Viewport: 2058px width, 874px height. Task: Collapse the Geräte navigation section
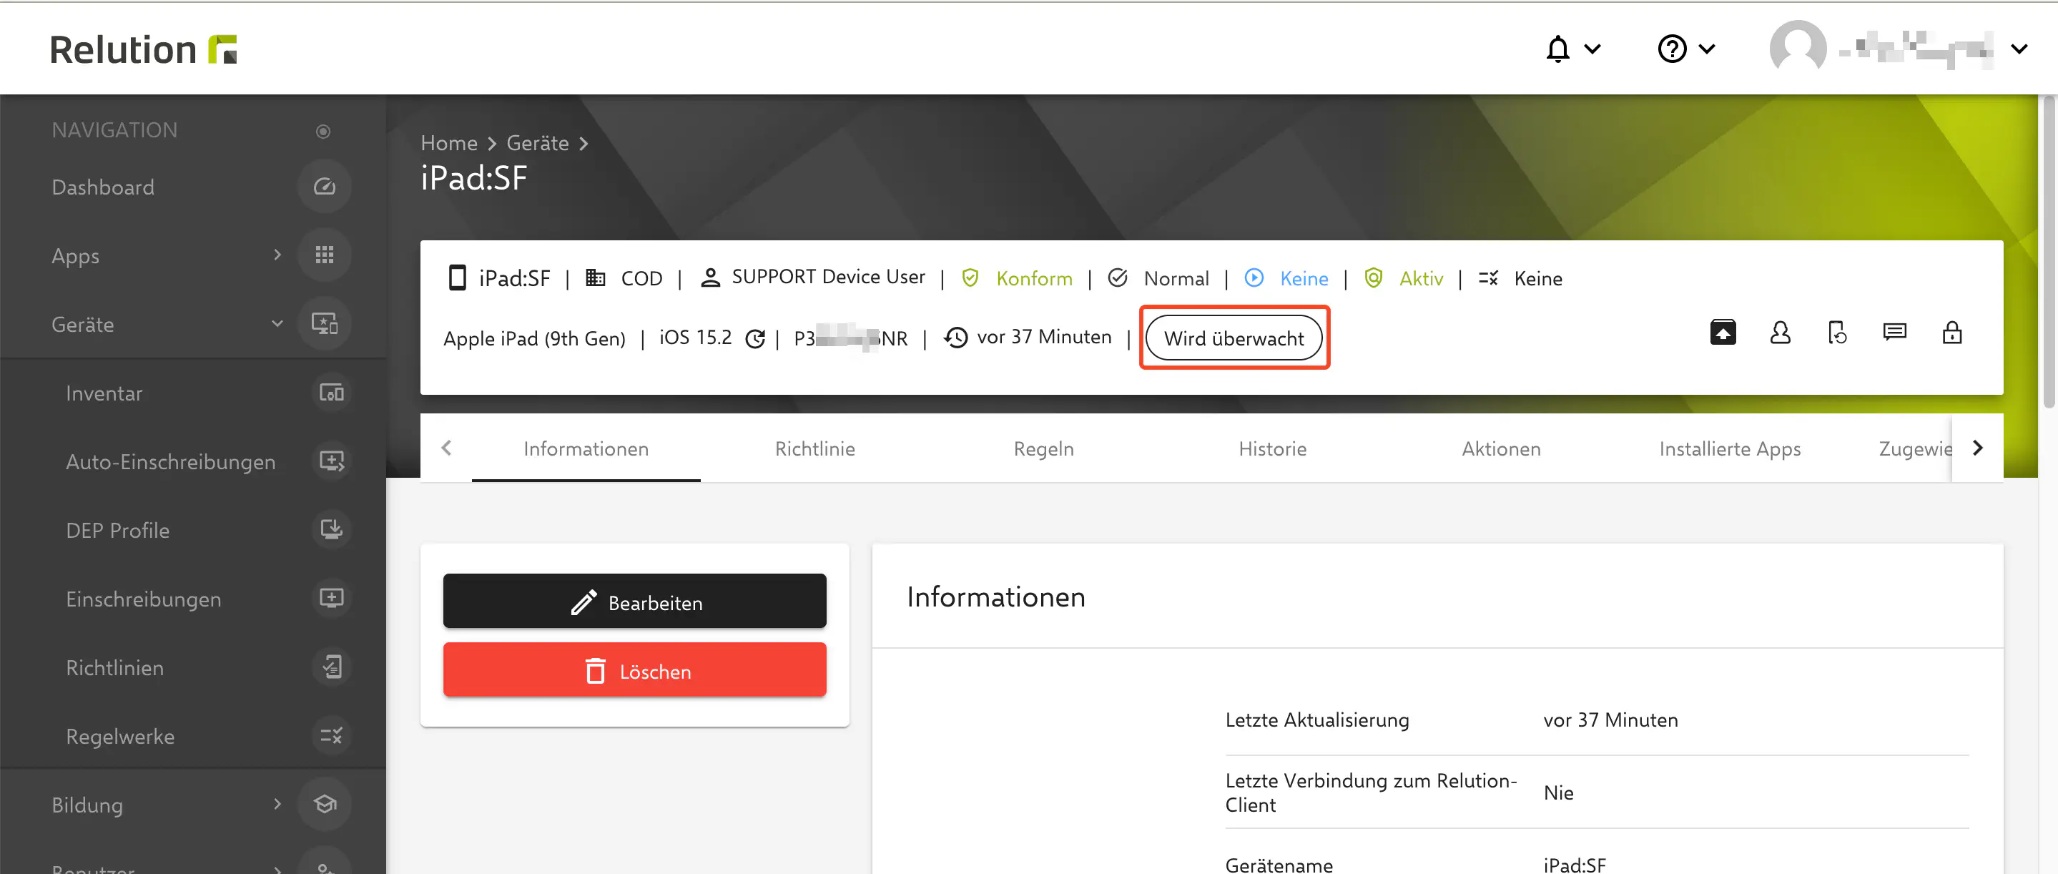click(277, 325)
